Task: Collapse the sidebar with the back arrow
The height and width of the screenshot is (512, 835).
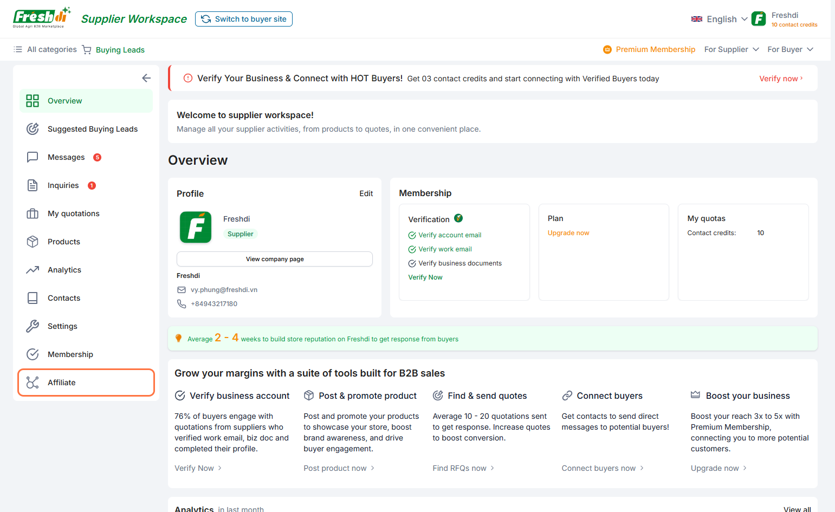Action: (146, 78)
